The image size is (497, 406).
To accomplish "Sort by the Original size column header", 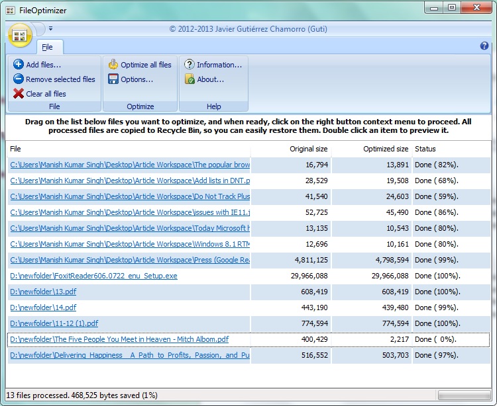I will 291,149.
